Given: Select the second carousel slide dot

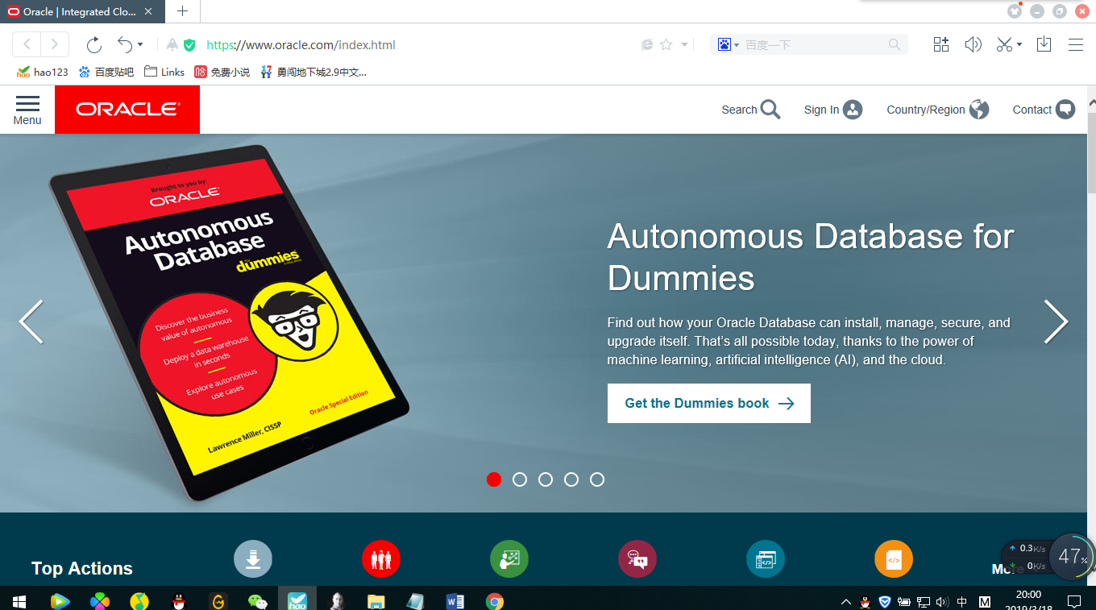Looking at the screenshot, I should click(x=520, y=479).
